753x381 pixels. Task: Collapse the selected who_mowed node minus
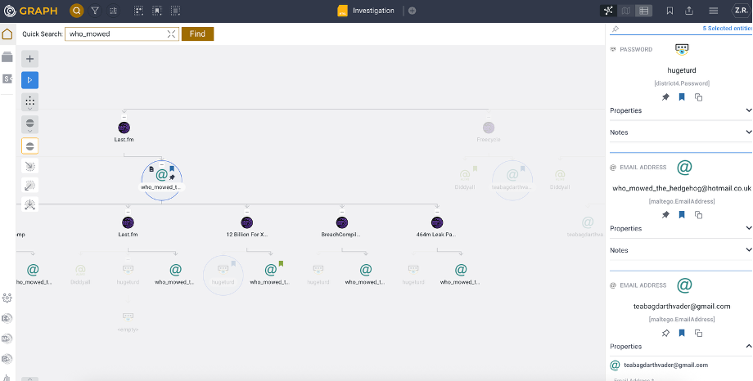pos(162,164)
